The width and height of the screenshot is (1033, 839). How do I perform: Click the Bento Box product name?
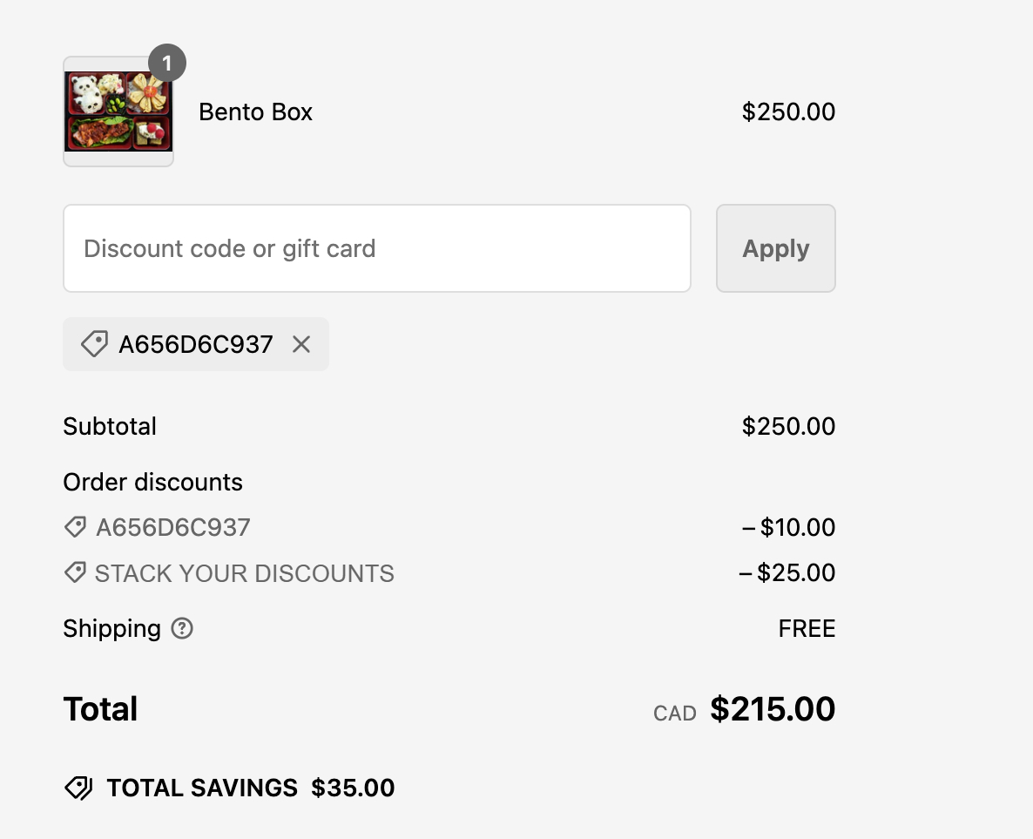pyautogui.click(x=255, y=112)
